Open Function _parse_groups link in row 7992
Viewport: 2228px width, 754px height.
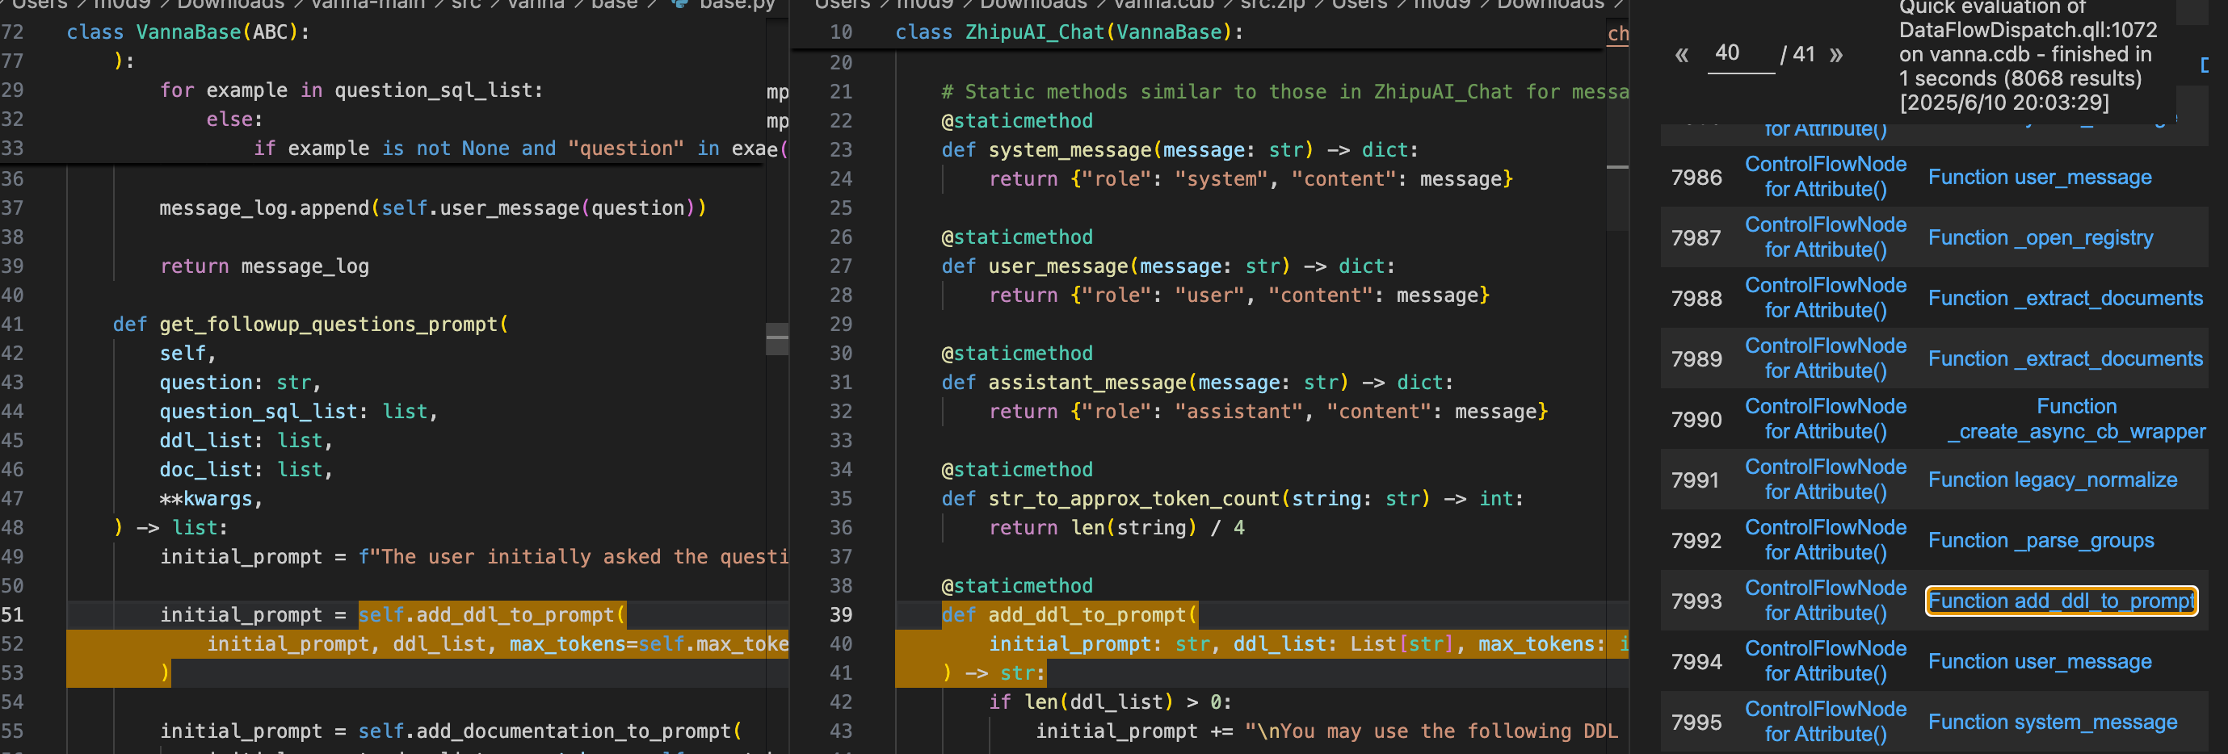2041,540
